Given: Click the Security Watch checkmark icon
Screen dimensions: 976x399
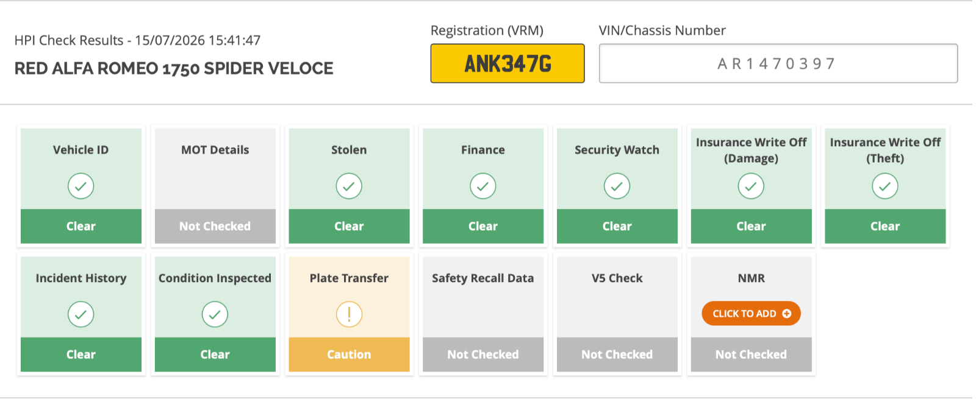Looking at the screenshot, I should point(617,186).
